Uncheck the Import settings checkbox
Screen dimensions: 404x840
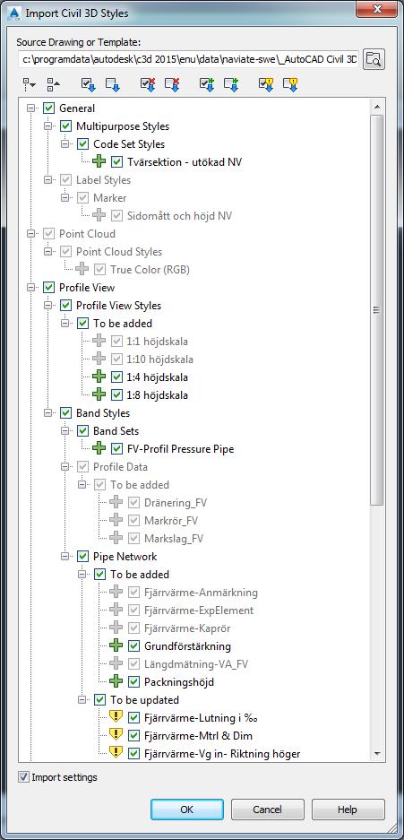[x=23, y=776]
